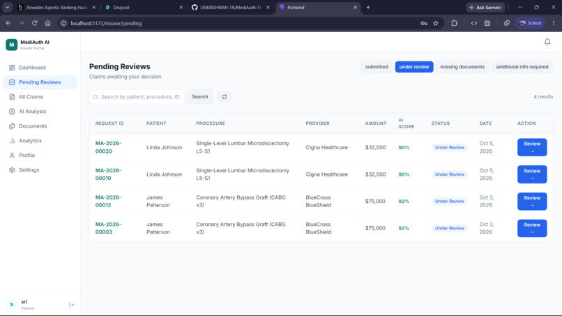Toggle the under review filter
The image size is (562, 316).
[414, 67]
